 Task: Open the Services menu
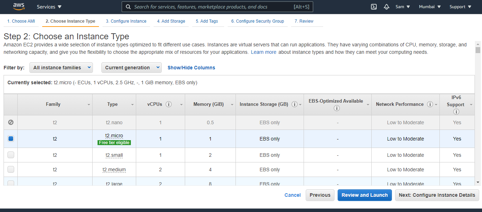tap(49, 6)
